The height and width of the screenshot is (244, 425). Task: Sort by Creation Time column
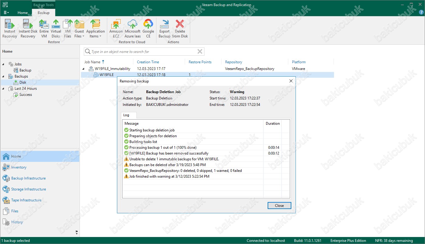(x=148, y=62)
